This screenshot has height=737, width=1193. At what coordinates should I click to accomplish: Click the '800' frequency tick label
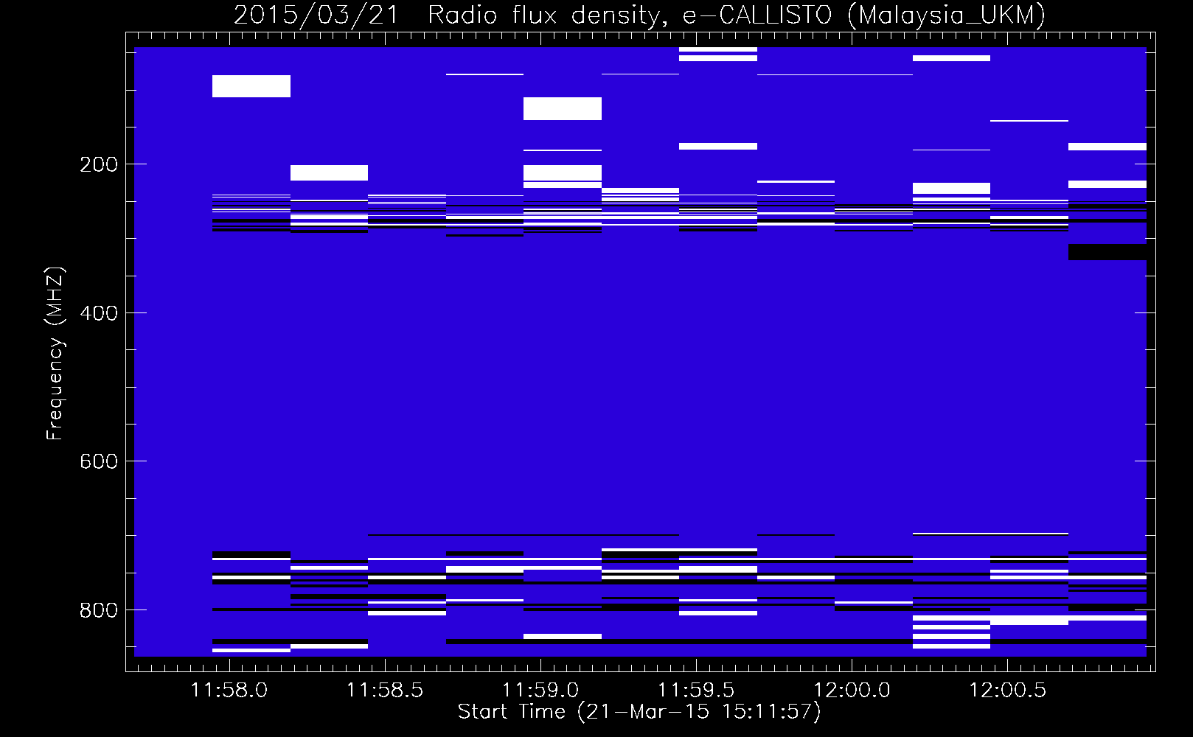[99, 610]
